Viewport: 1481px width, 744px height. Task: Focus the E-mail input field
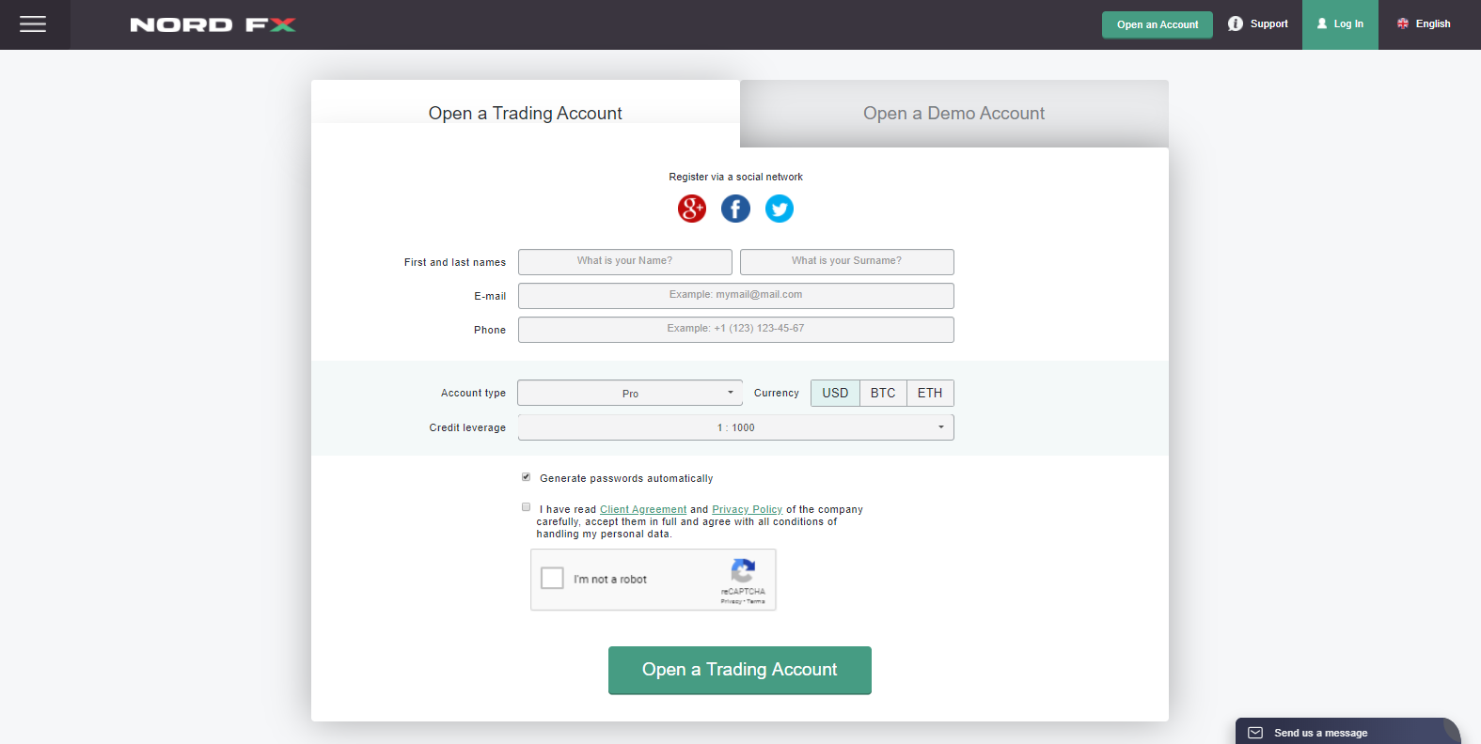point(736,295)
